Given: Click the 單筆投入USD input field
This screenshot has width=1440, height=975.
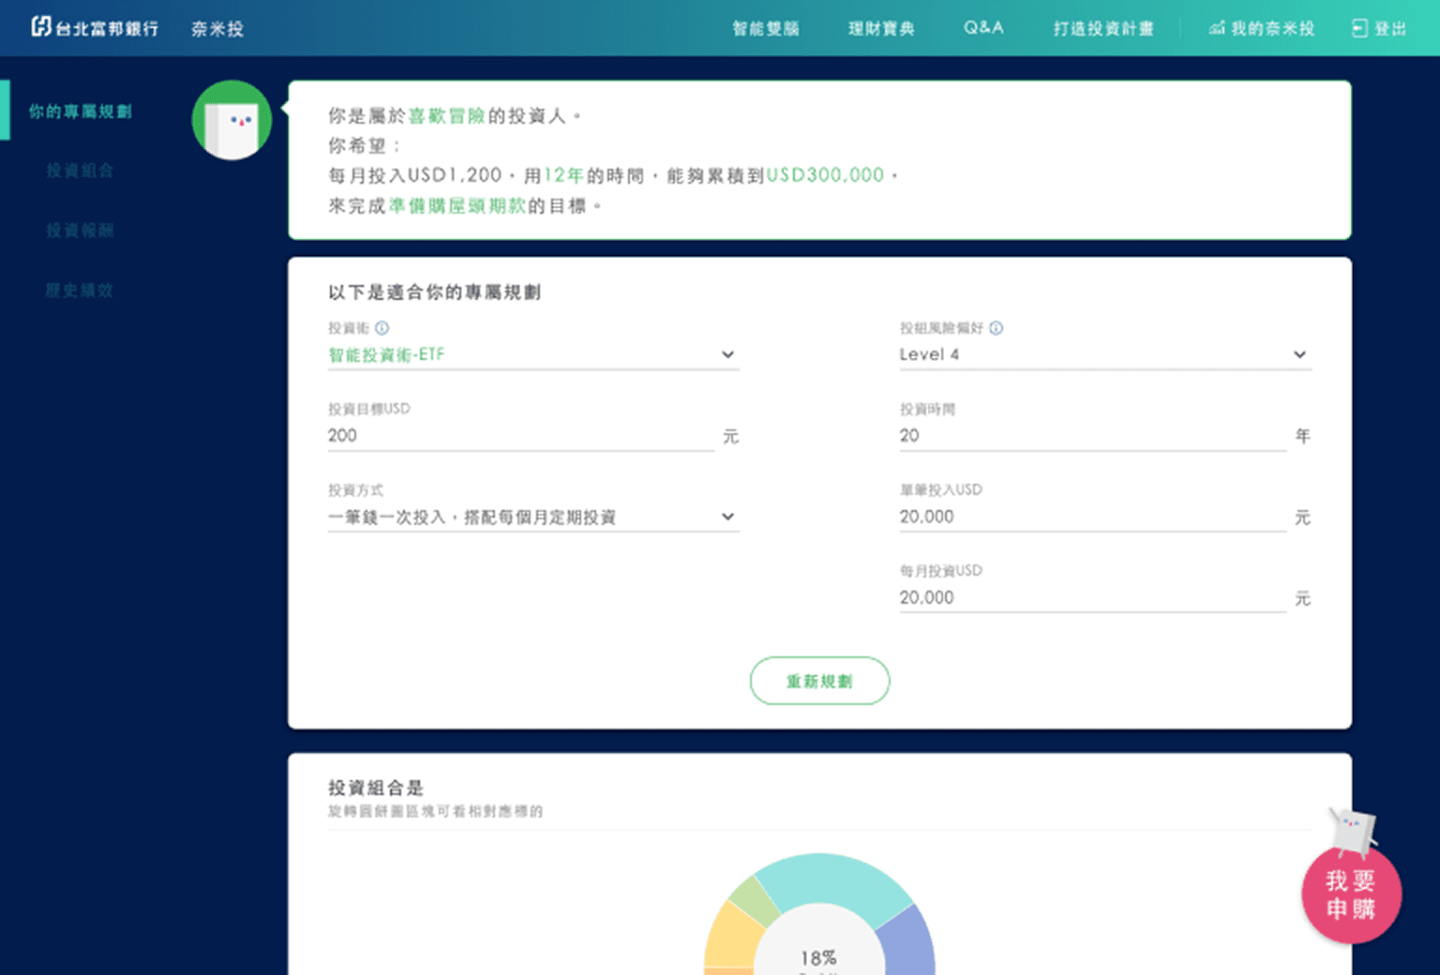Looking at the screenshot, I should [1093, 517].
